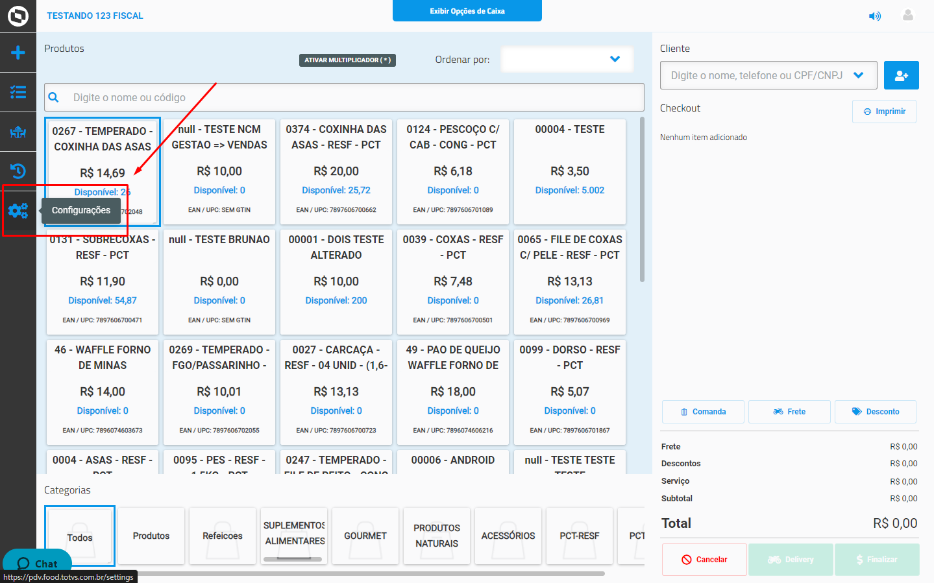Click the Imprimir button
This screenshot has width=934, height=583.
[x=883, y=112]
